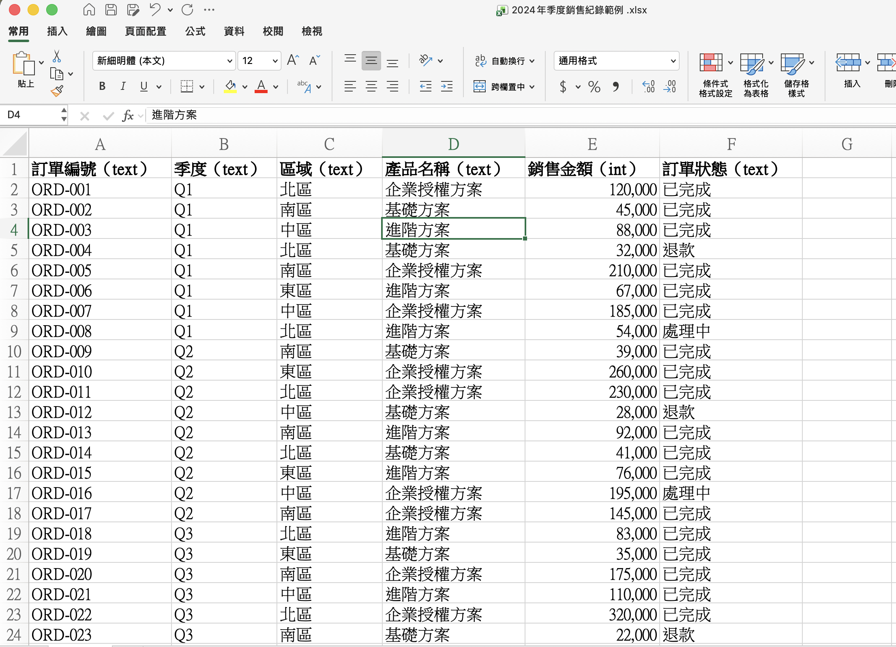Click the Undo arrow icon
Viewport: 896px width, 647px height.
click(x=155, y=10)
